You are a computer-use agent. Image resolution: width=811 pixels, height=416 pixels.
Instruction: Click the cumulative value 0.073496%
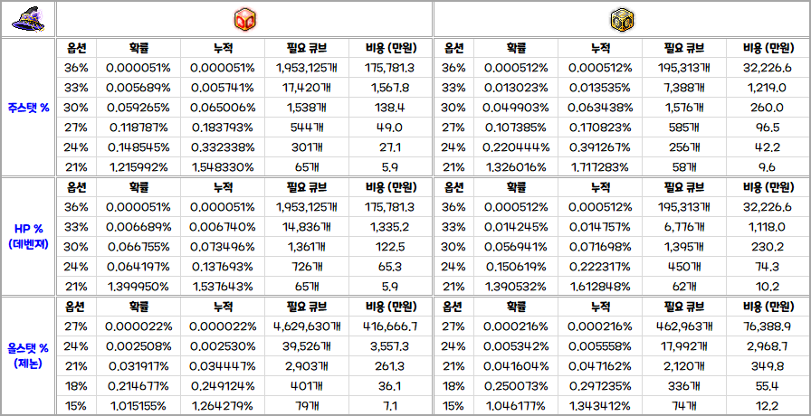pos(223,247)
